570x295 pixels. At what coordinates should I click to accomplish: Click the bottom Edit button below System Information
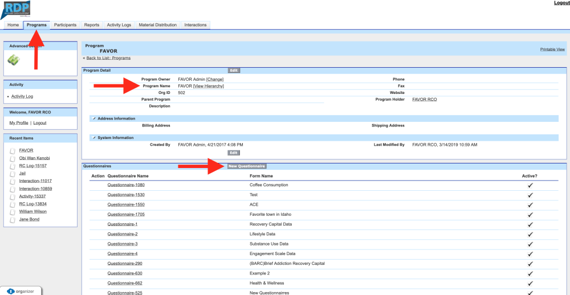234,153
